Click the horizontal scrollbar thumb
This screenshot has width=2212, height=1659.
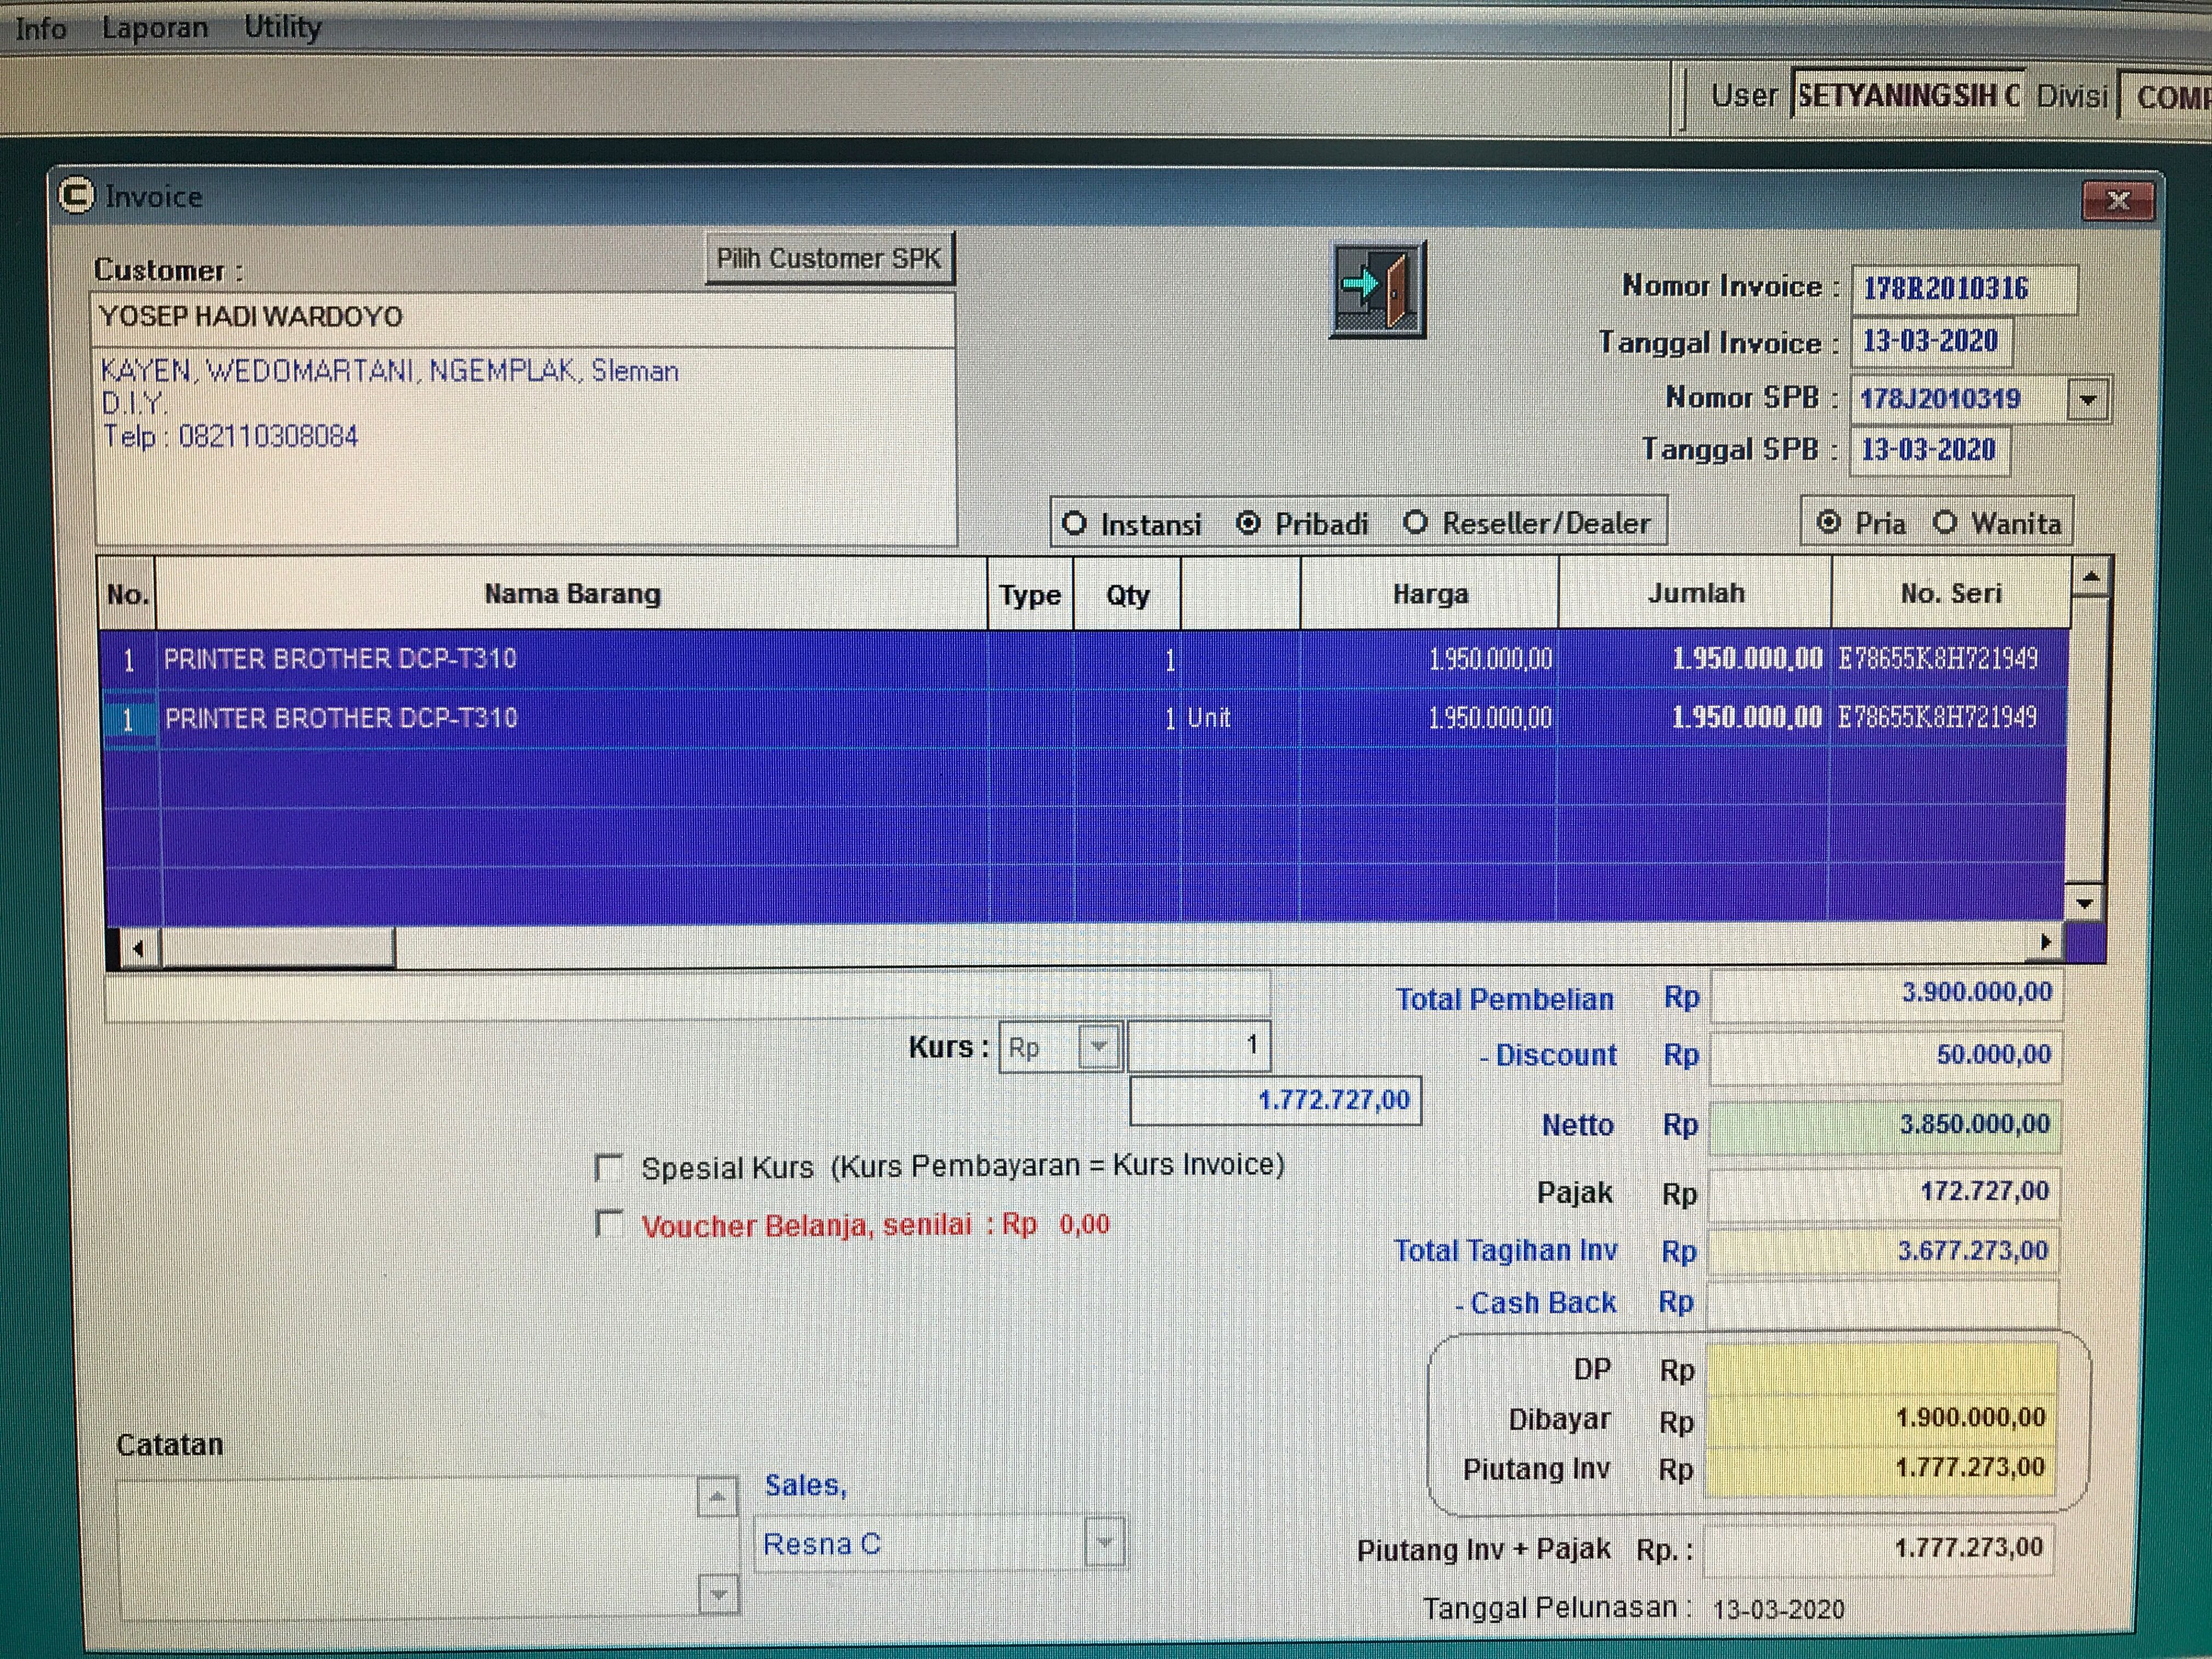click(277, 947)
